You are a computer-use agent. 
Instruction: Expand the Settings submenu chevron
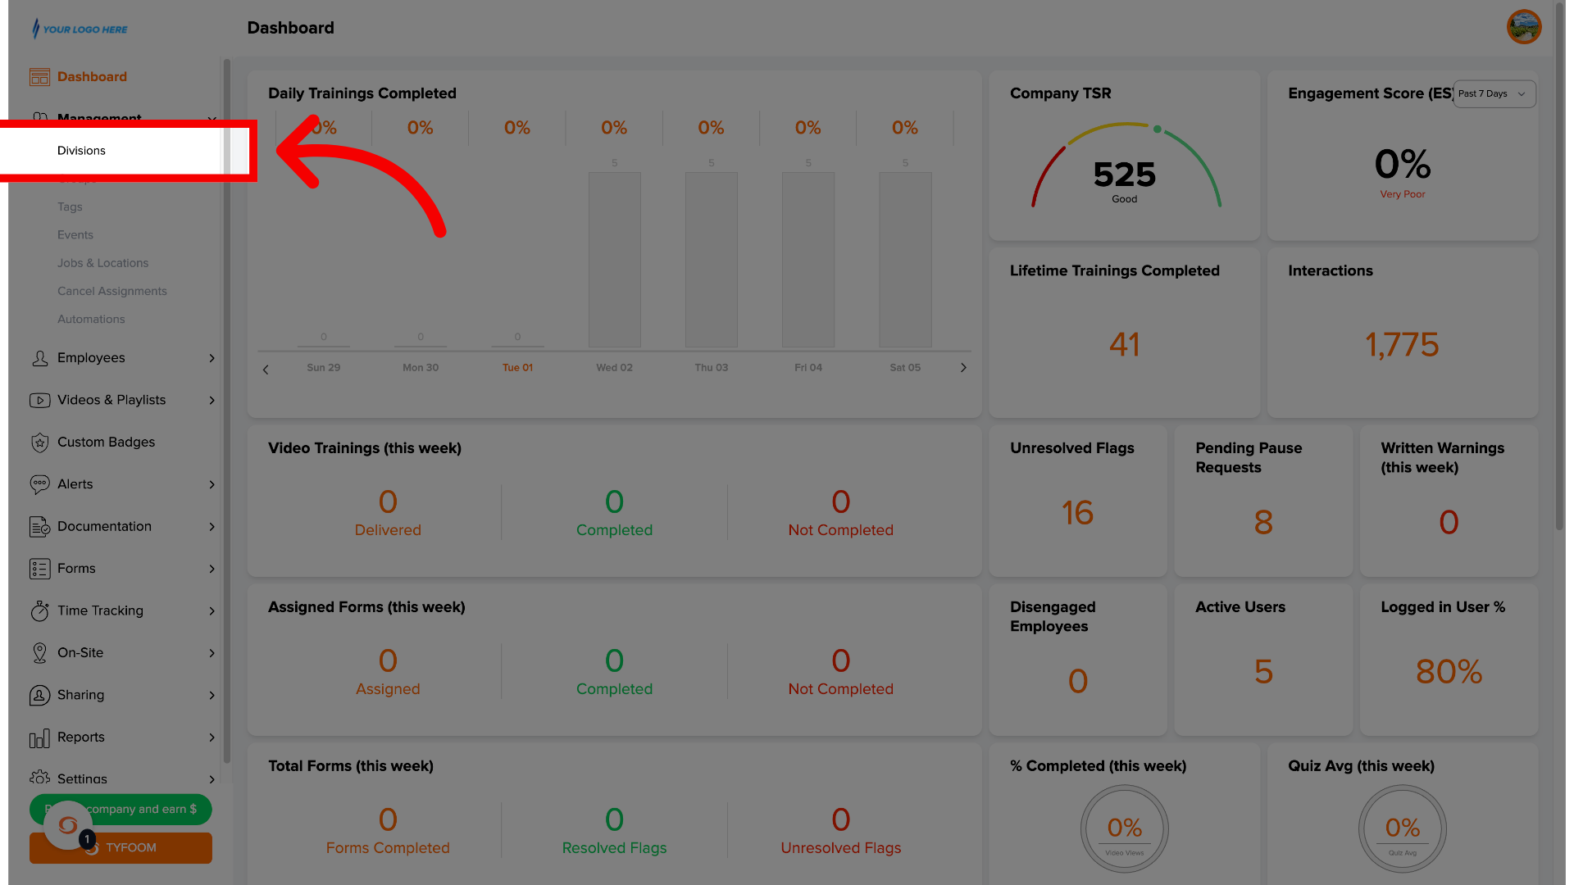[x=212, y=779]
